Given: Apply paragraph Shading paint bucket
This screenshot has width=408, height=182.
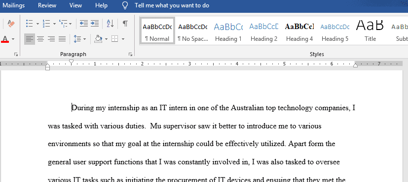Looking at the screenshot, I should (x=98, y=39).
